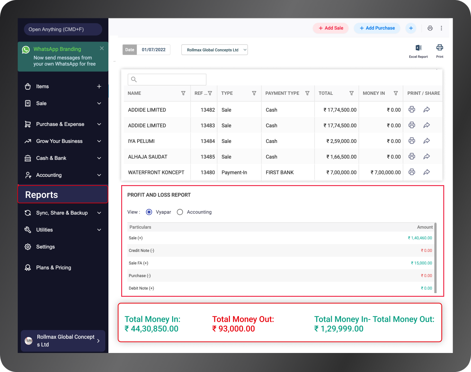Click the WATERFRONT KONCEPT name cell
The width and height of the screenshot is (471, 372).
(x=156, y=172)
